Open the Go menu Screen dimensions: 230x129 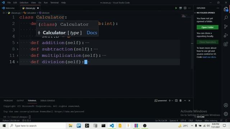point(40,3)
